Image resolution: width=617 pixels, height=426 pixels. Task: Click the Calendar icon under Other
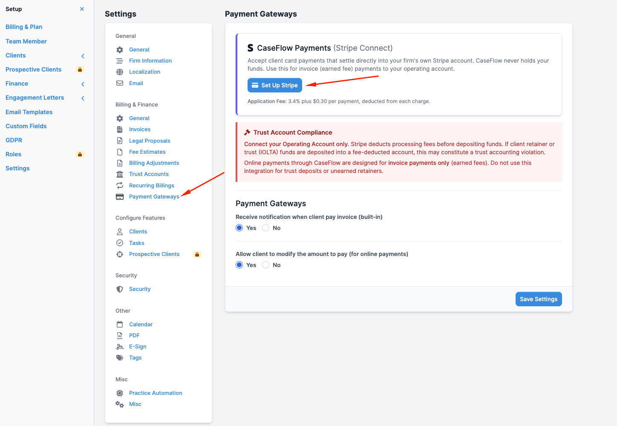120,325
